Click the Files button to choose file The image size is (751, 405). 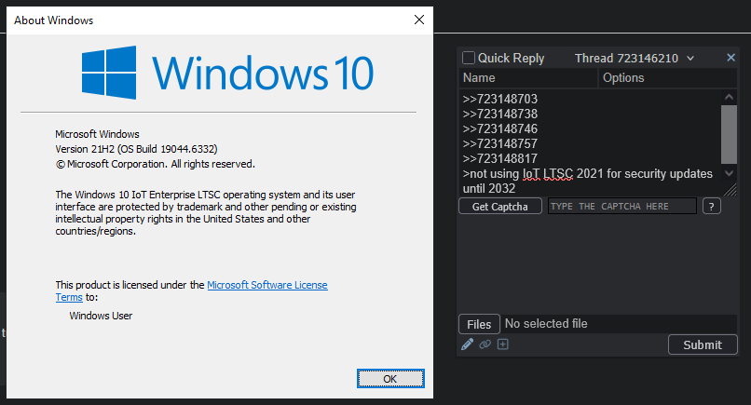tap(479, 324)
